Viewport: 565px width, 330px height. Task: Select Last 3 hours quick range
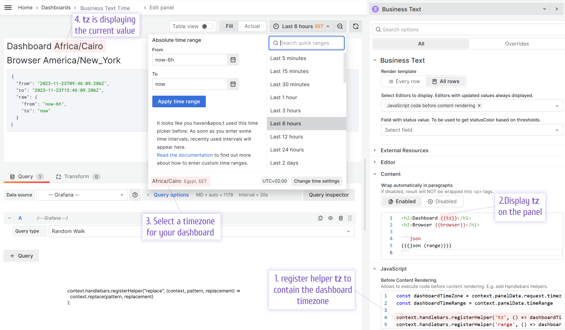(x=306, y=111)
